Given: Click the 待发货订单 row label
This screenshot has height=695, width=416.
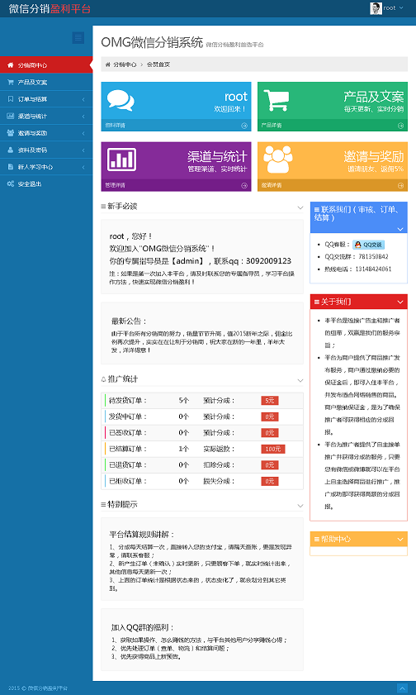Looking at the screenshot, I should pyautogui.click(x=128, y=401).
